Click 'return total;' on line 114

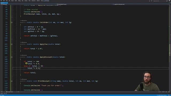(30, 73)
